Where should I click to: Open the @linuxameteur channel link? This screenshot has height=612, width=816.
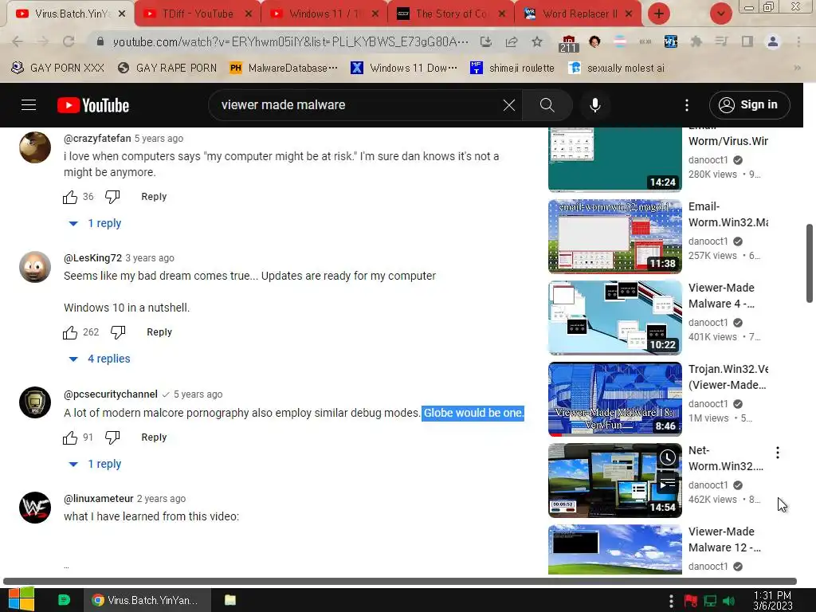pos(98,499)
